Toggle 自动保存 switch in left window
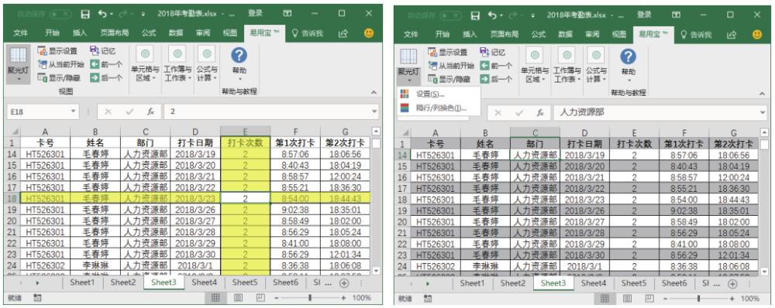 [60, 14]
